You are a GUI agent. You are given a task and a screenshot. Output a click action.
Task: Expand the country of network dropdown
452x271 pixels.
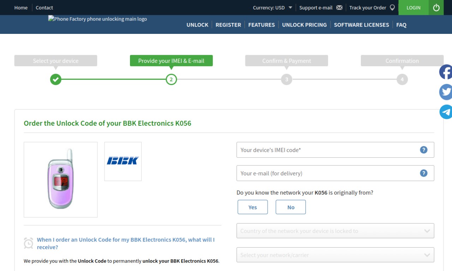pos(335,231)
